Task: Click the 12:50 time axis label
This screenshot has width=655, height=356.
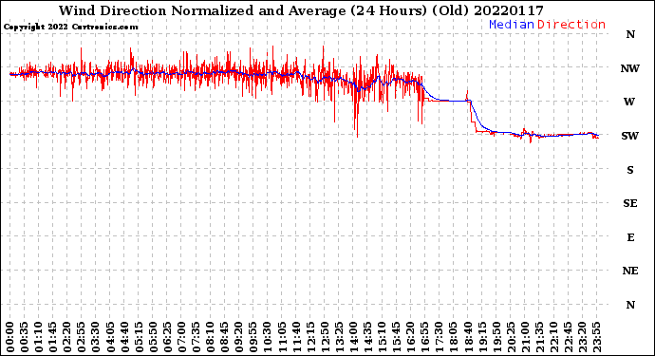Action: coord(325,337)
